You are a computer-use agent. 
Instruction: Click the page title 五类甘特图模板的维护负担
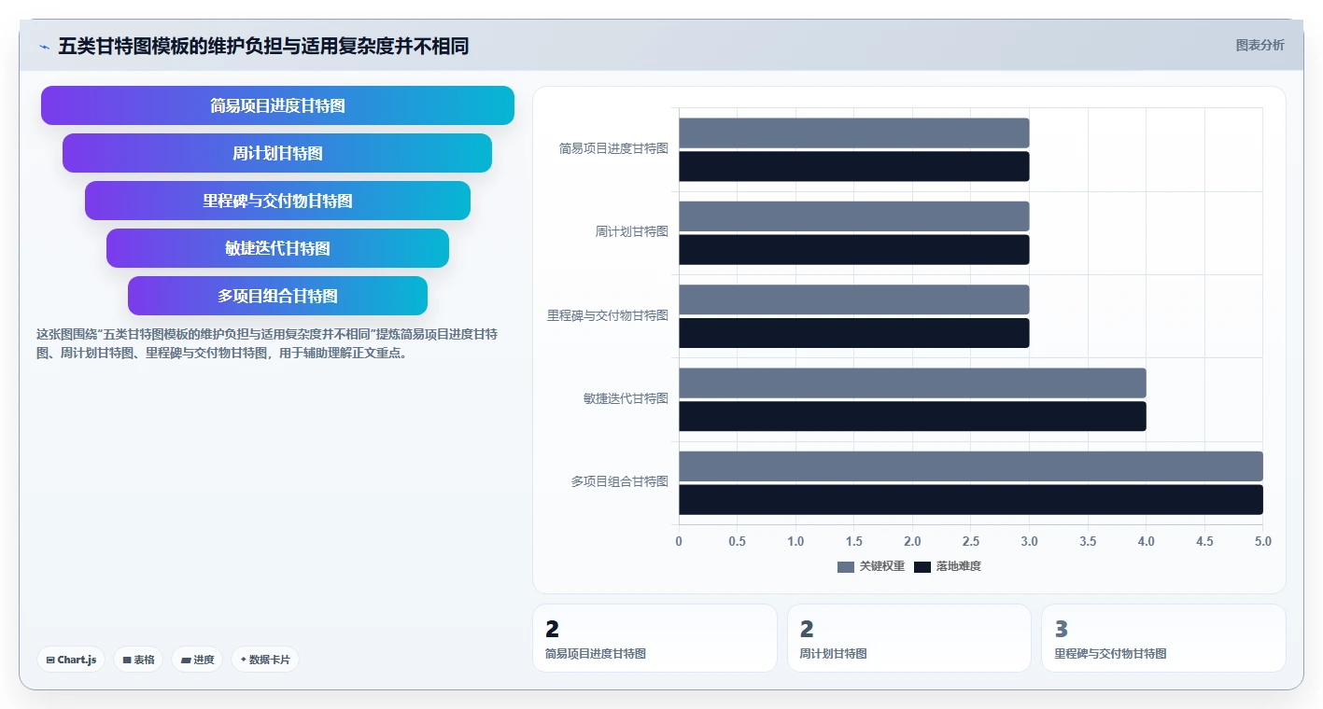pyautogui.click(x=263, y=46)
